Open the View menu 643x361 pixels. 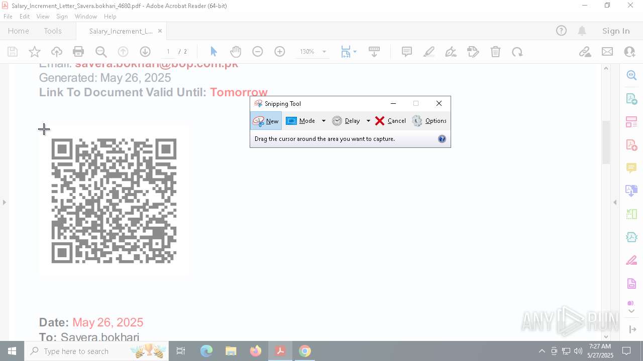[43, 17]
